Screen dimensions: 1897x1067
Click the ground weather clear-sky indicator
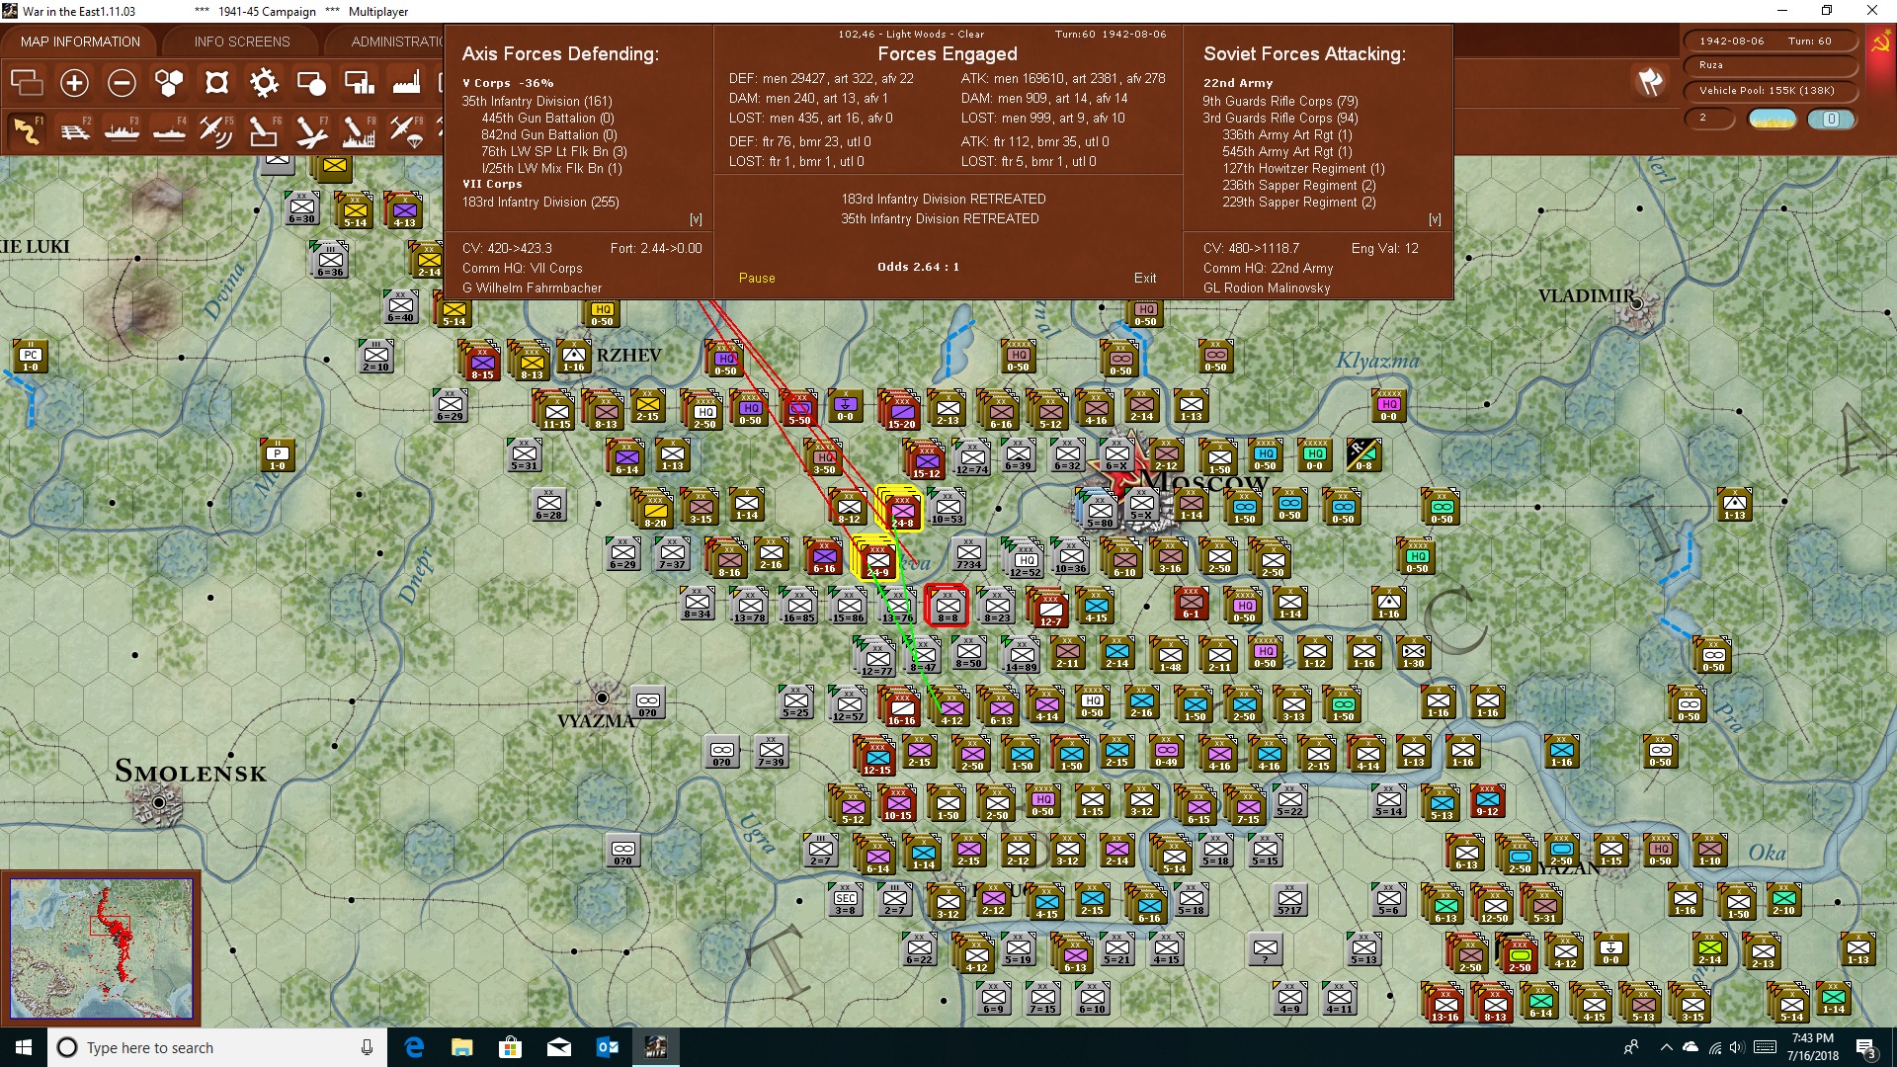1773,119
